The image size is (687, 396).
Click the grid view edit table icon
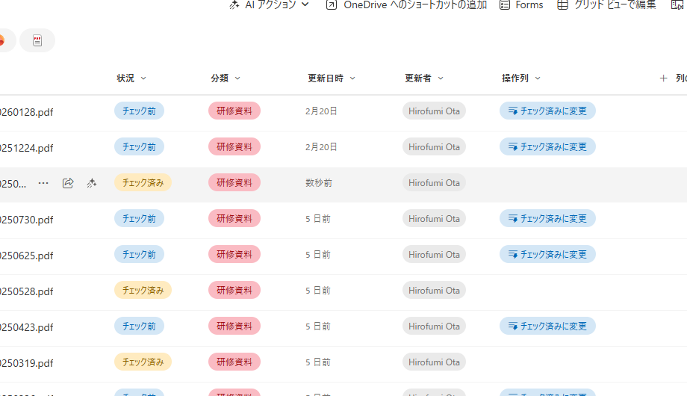click(561, 4)
